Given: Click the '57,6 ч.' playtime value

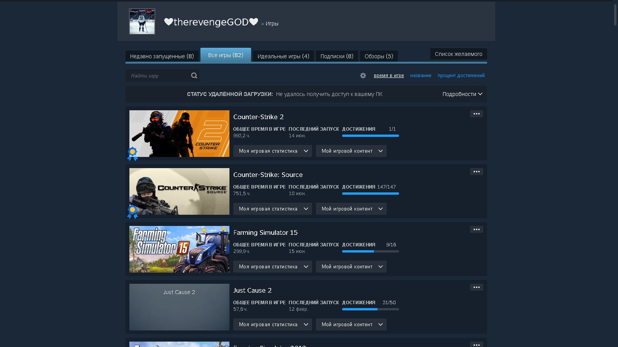Looking at the screenshot, I should (240, 309).
